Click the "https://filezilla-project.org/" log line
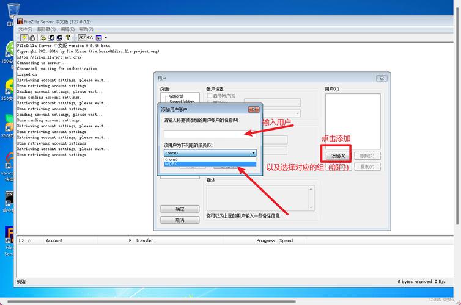This screenshot has height=305, width=461. (49, 57)
